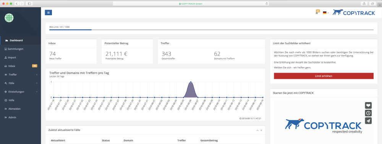
Task: Click the 343 Gesamttreffer value
Action: (167, 54)
